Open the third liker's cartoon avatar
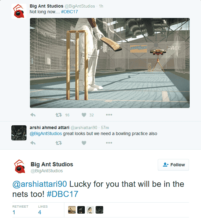The height and width of the screenshot is (219, 201). (90, 210)
